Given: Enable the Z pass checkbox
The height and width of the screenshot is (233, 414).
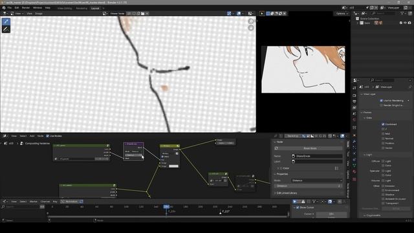Looking at the screenshot, I should (383, 129).
